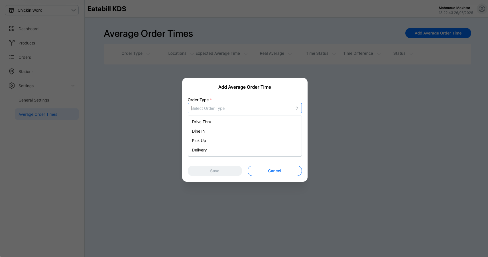
Task: Click the Stations location pin icon
Action: click(12, 71)
